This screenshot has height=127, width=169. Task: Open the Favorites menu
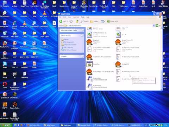click(x=76, y=17)
